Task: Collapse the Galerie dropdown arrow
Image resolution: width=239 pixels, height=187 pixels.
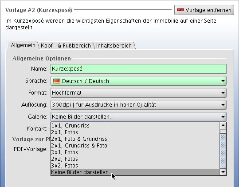Action: [x=223, y=117]
